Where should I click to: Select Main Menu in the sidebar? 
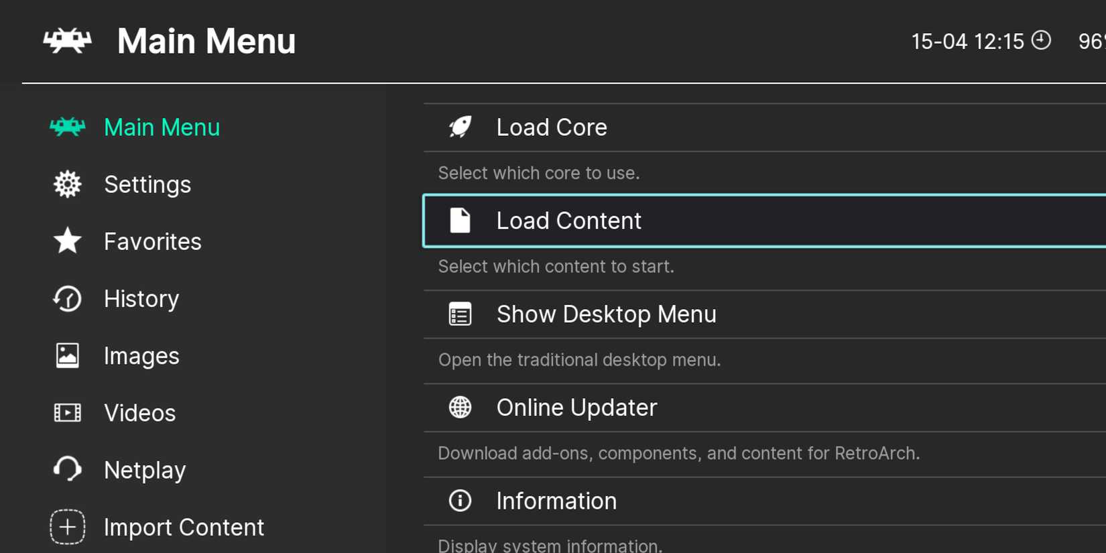pyautogui.click(x=162, y=127)
